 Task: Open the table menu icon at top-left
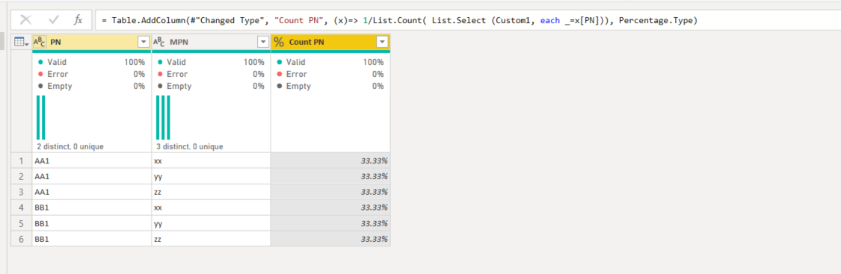pyautogui.click(x=21, y=43)
